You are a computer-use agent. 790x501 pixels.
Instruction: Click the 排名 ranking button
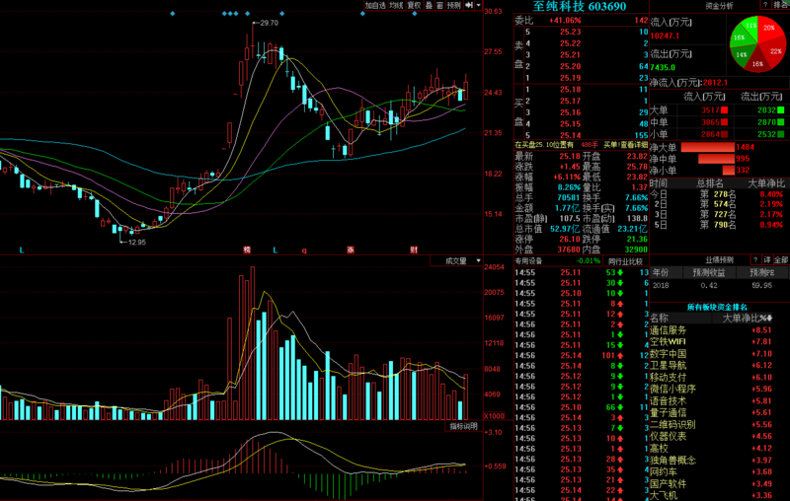pyautogui.click(x=779, y=5)
